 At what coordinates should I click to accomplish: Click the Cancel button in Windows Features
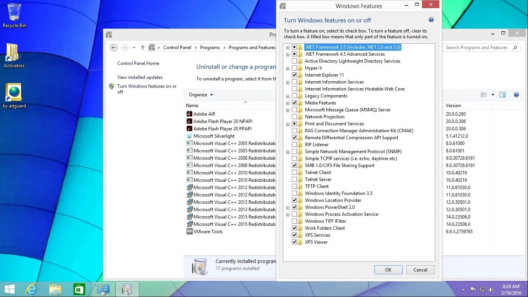tap(420, 270)
